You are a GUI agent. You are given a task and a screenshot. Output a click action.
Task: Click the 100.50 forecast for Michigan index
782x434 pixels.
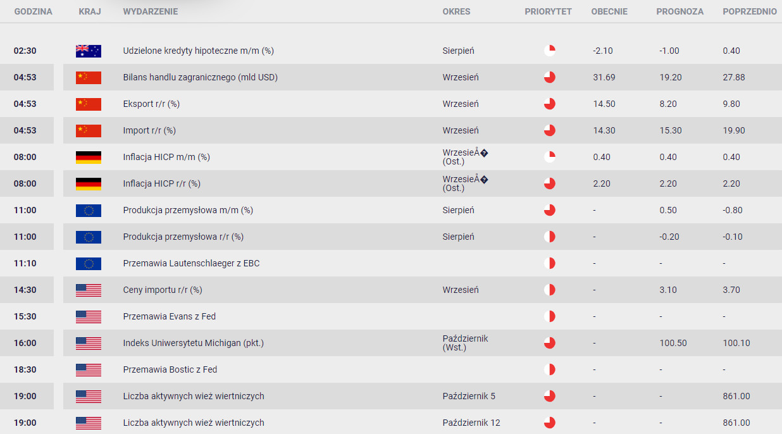pyautogui.click(x=673, y=343)
